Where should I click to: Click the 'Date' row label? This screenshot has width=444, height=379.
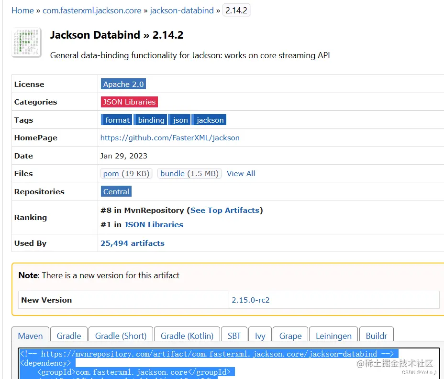[x=23, y=156]
